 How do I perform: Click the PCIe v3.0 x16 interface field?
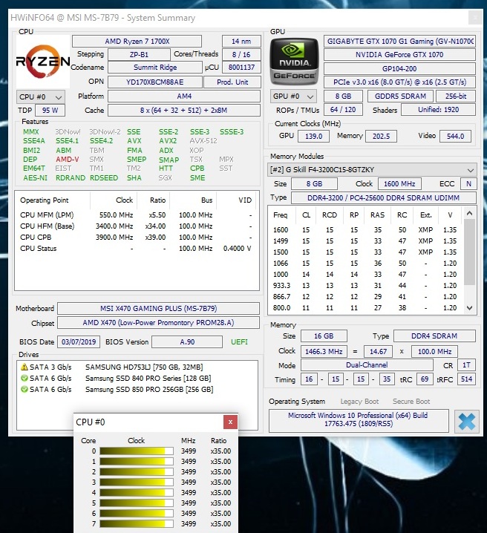click(399, 82)
